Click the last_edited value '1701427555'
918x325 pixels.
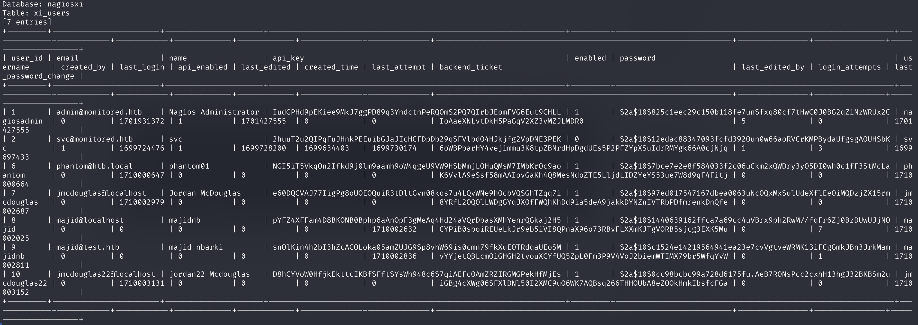point(264,121)
